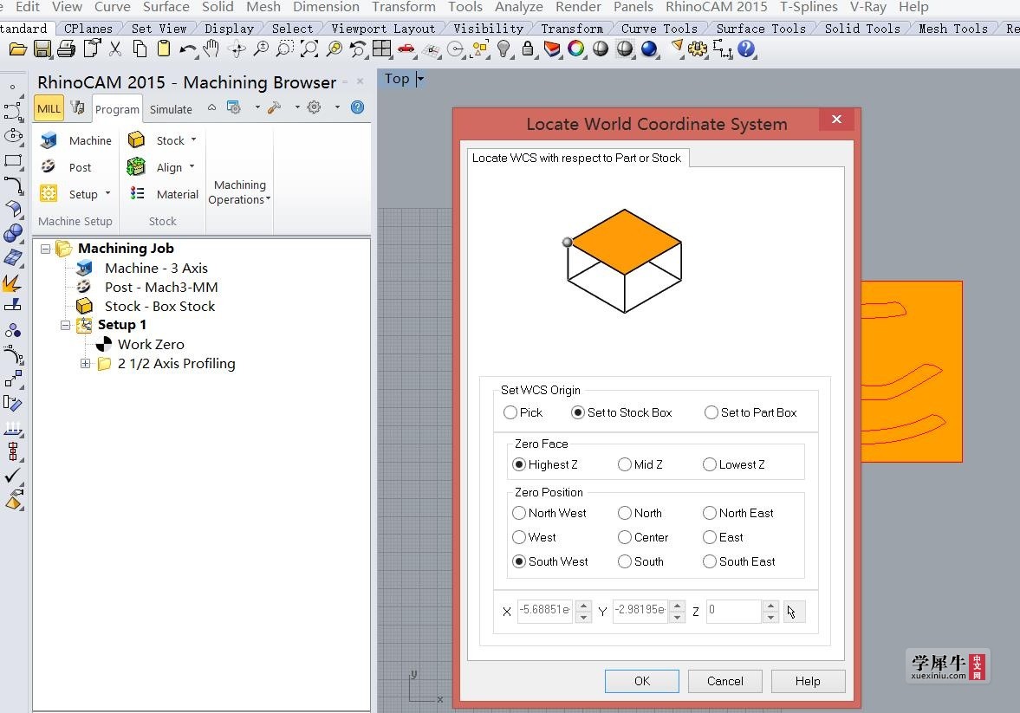Select the Rectangle tool in the left toolbar
This screenshot has height=713, width=1020.
(x=13, y=160)
